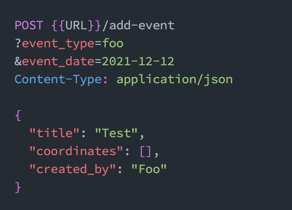This screenshot has height=210, width=292.
Task: Click the ampersand before event_date
Action: pos(18,61)
